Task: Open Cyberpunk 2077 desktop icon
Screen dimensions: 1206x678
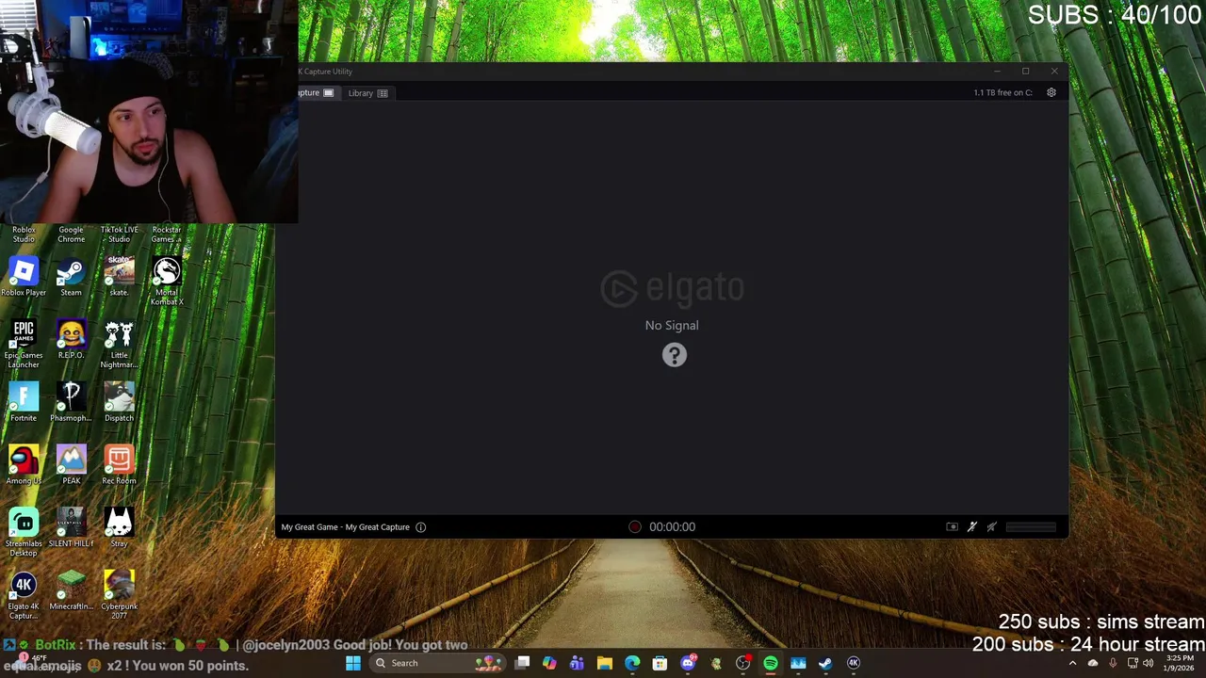Action: pos(119,595)
